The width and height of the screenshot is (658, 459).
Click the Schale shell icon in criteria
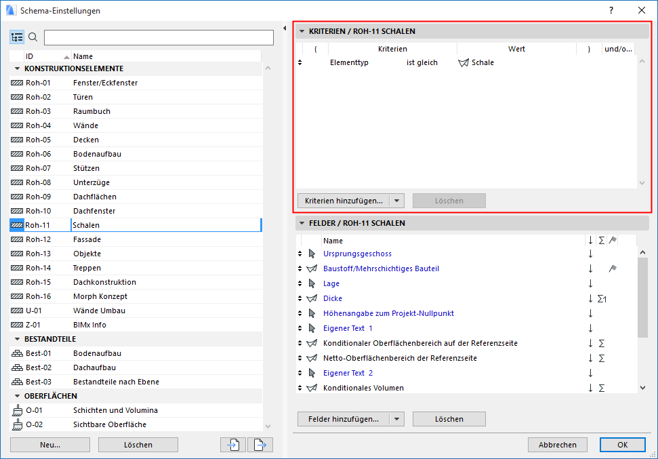[x=464, y=62]
